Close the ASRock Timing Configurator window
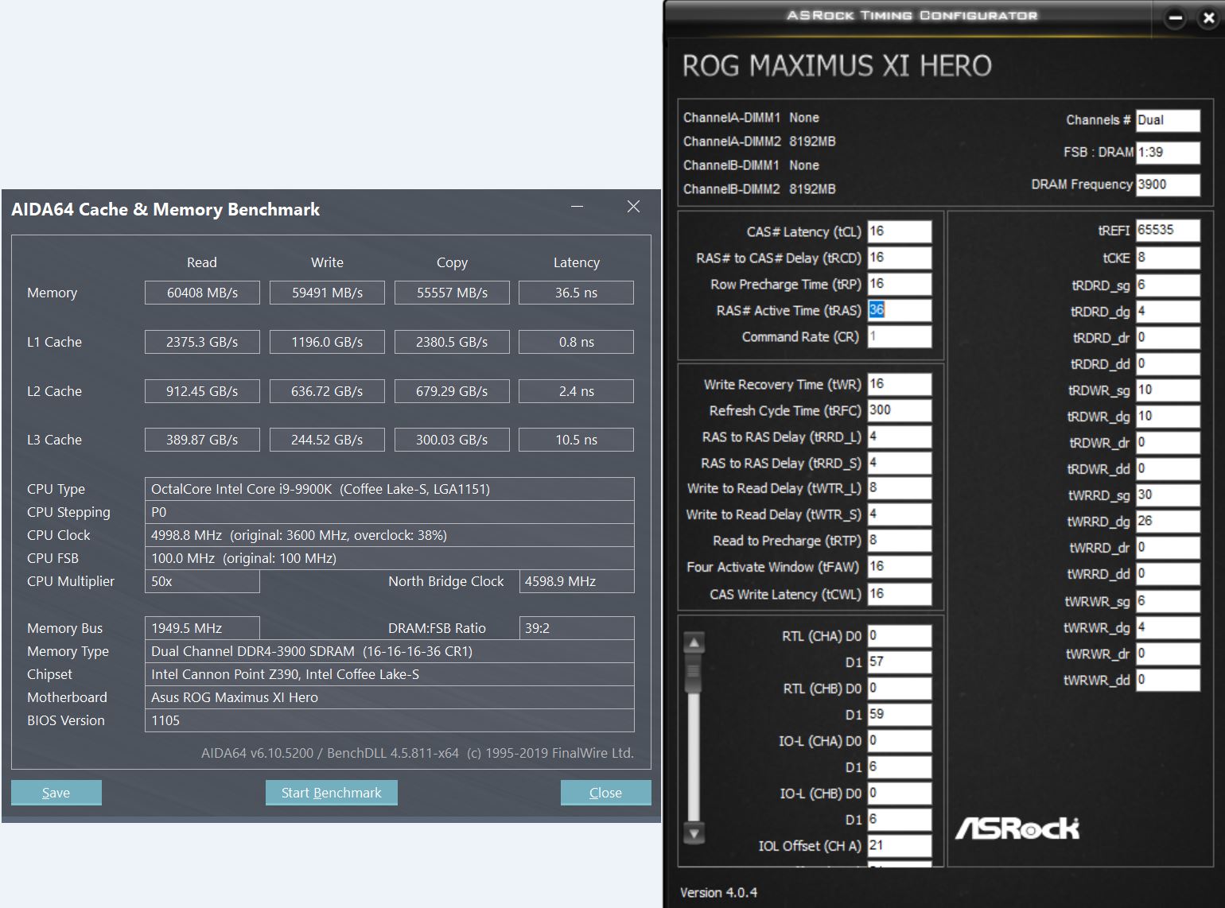This screenshot has height=908, width=1225. [x=1208, y=17]
